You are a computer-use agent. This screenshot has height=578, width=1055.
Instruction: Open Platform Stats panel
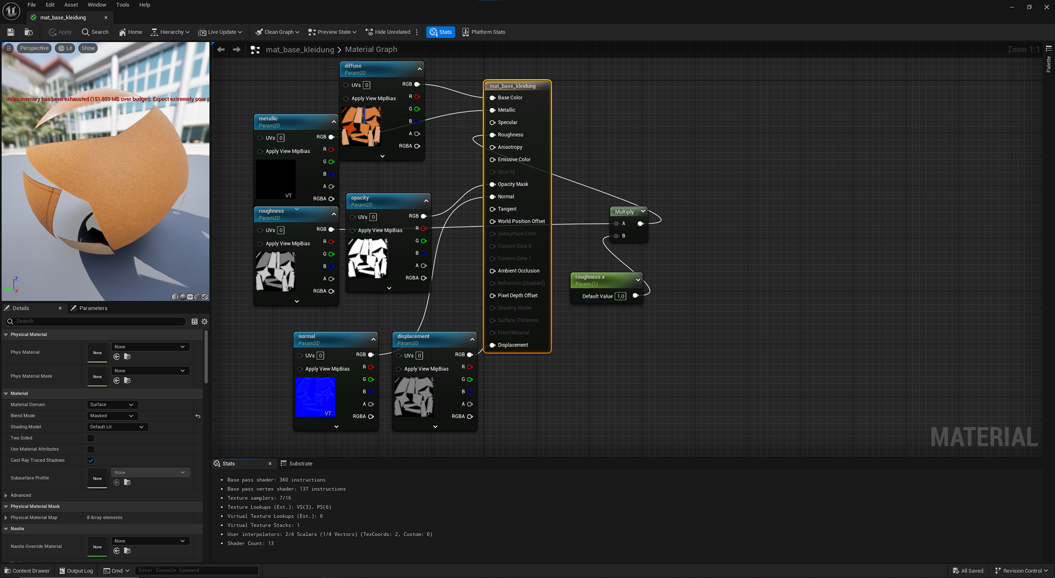coord(484,32)
